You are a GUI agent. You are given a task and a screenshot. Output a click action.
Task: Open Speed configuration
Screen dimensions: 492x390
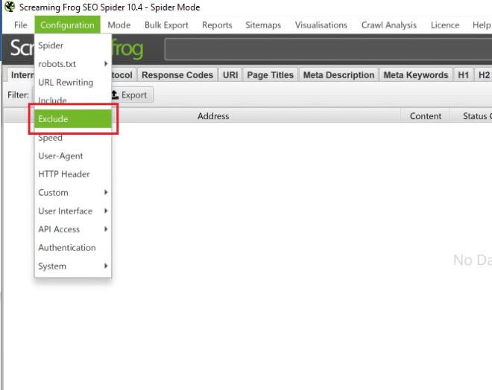(x=73, y=138)
